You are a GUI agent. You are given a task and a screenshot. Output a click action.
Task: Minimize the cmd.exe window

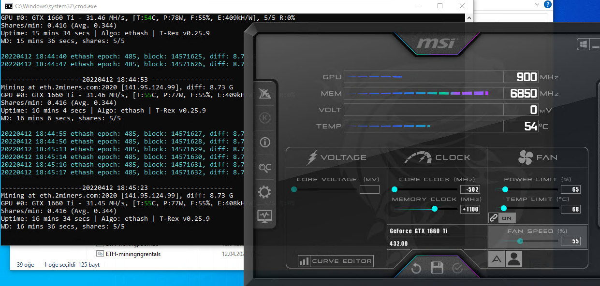(418, 6)
